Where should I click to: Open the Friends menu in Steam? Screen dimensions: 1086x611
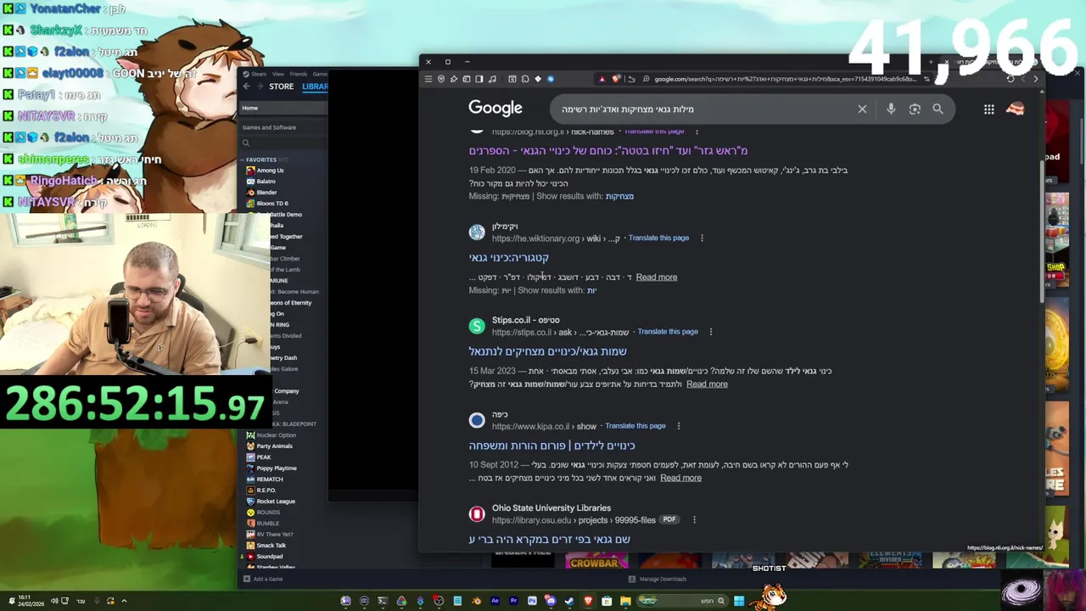coord(299,74)
